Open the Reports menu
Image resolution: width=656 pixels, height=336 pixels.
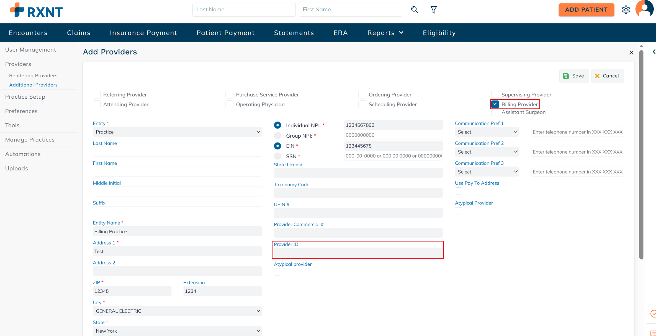point(385,33)
